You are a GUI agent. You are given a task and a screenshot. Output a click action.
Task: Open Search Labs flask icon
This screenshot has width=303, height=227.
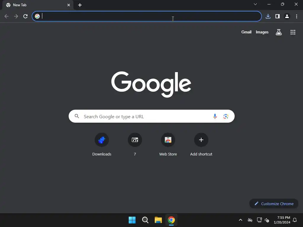[x=279, y=32]
